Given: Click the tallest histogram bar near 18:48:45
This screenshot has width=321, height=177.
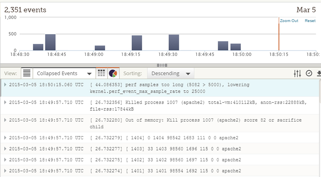Looking at the screenshot, I should tap(50, 43).
